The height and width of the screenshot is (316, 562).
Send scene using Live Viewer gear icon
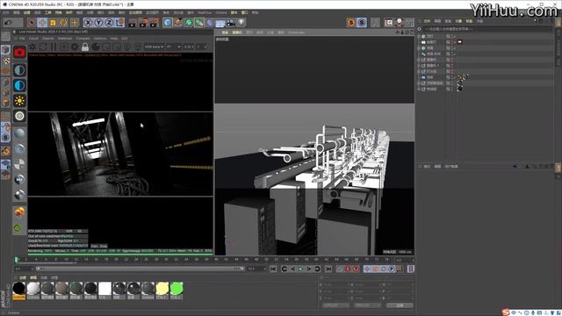32,47
